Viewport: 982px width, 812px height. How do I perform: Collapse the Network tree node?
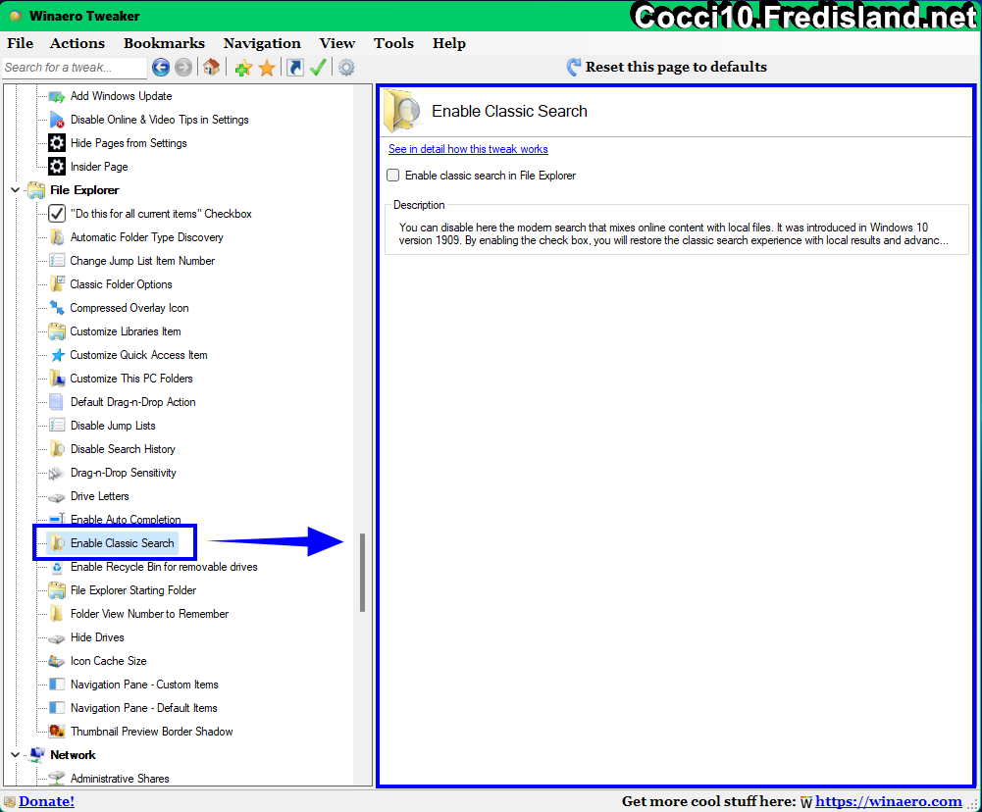(x=16, y=755)
